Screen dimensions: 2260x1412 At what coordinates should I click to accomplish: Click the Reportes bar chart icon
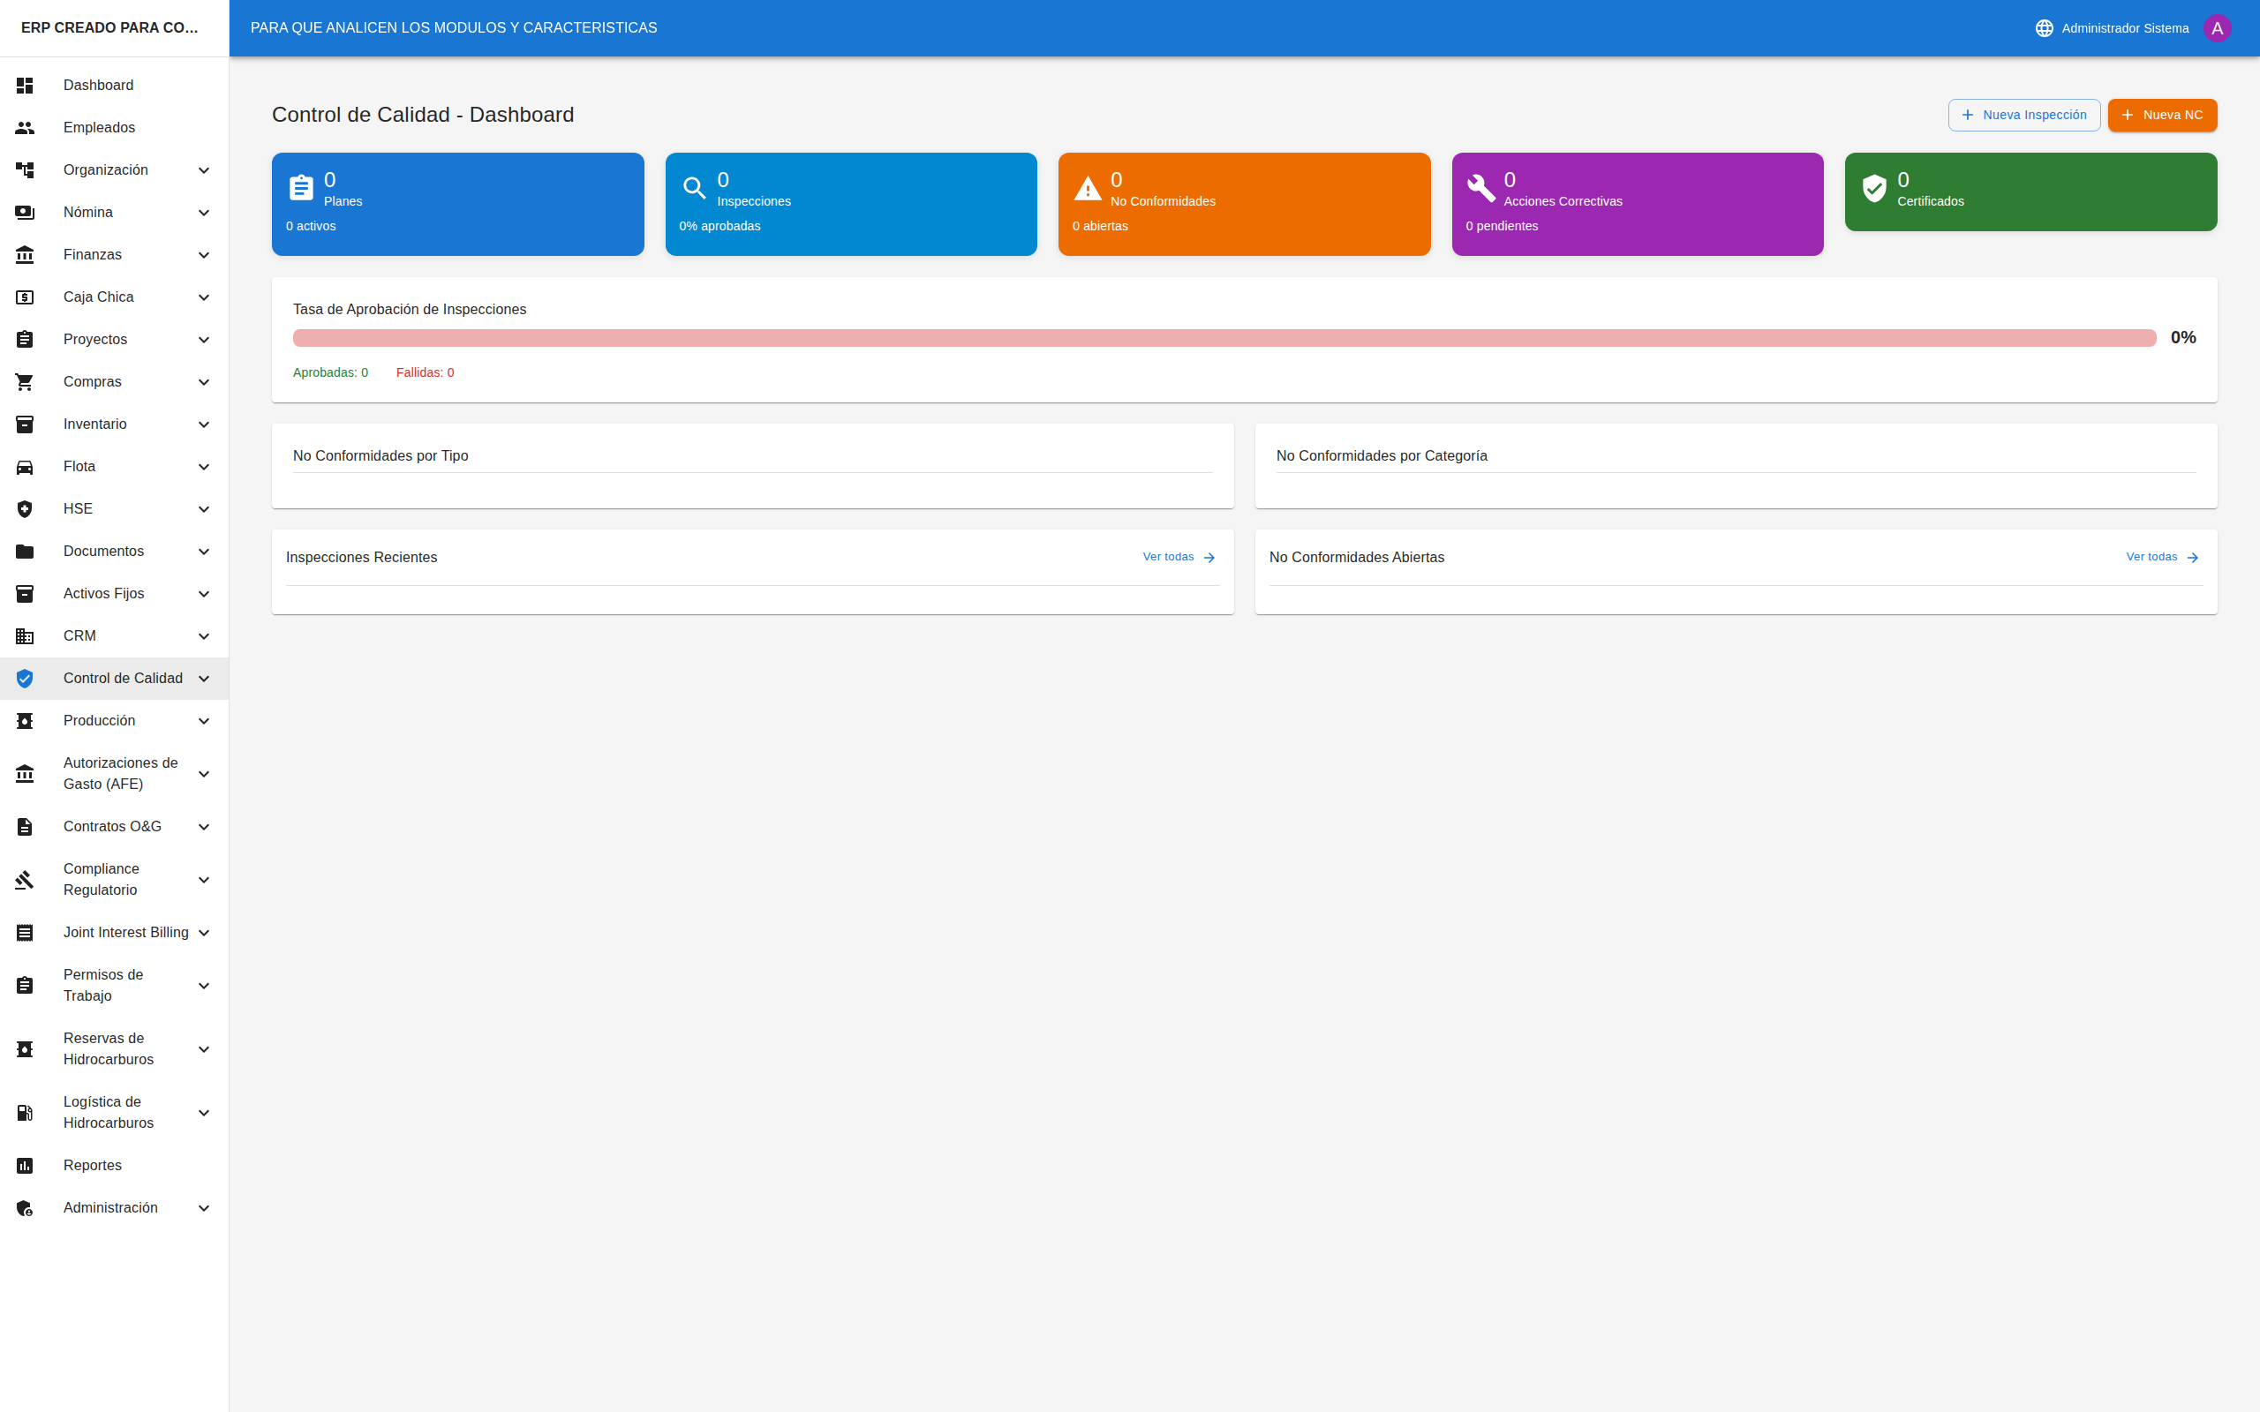[25, 1165]
